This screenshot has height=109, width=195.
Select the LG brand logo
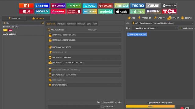26,12
